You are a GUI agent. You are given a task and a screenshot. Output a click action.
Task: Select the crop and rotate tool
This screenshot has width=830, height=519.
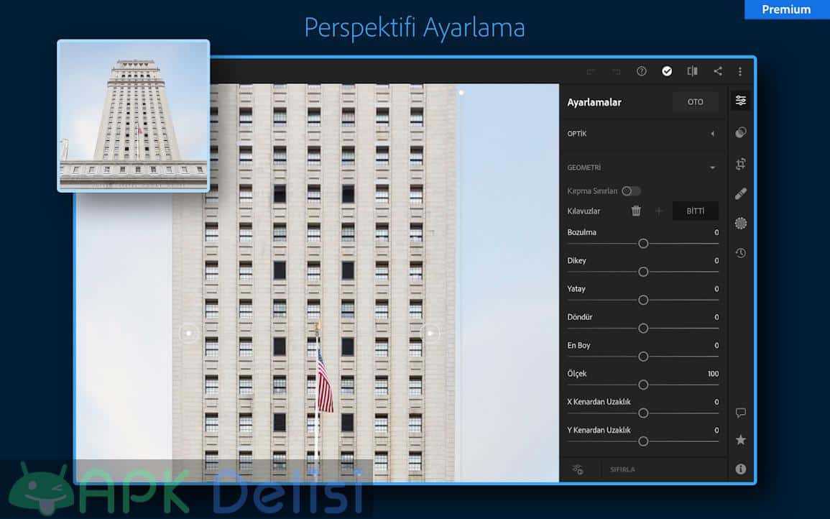(x=741, y=164)
